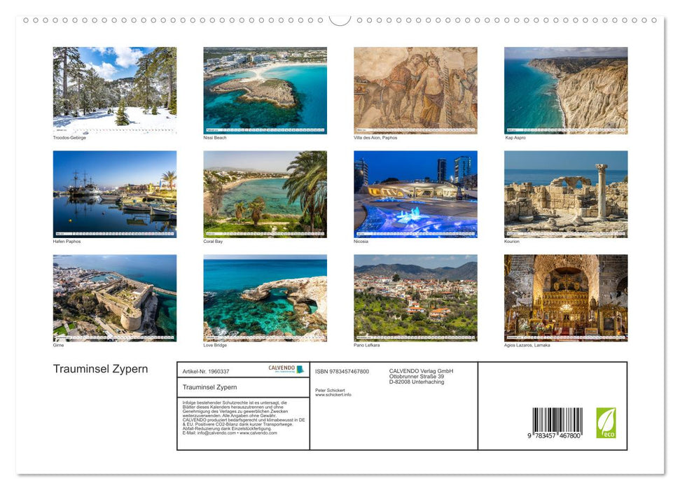680x490 pixels.
Task: Click the mini calendar on the Kourion photo
Action: pos(566,234)
